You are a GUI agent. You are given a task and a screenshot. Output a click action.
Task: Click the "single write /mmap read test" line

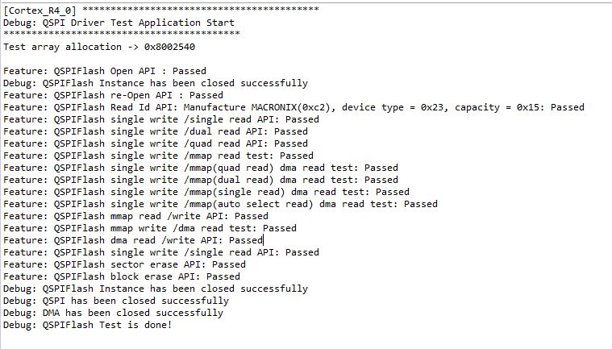click(159, 156)
